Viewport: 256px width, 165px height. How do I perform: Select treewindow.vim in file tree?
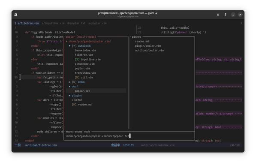tap(85, 73)
